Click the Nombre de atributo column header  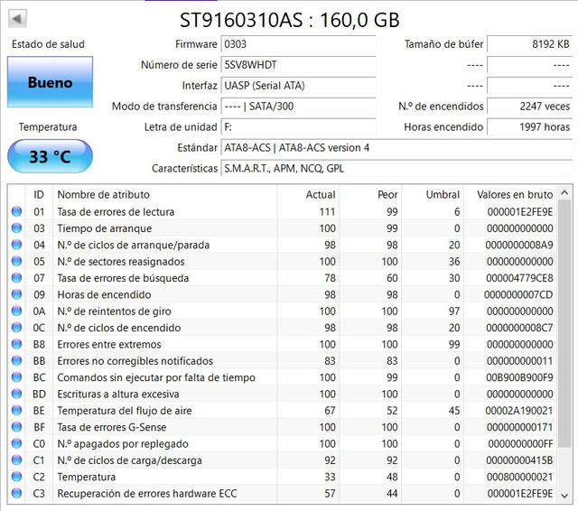click(164, 194)
